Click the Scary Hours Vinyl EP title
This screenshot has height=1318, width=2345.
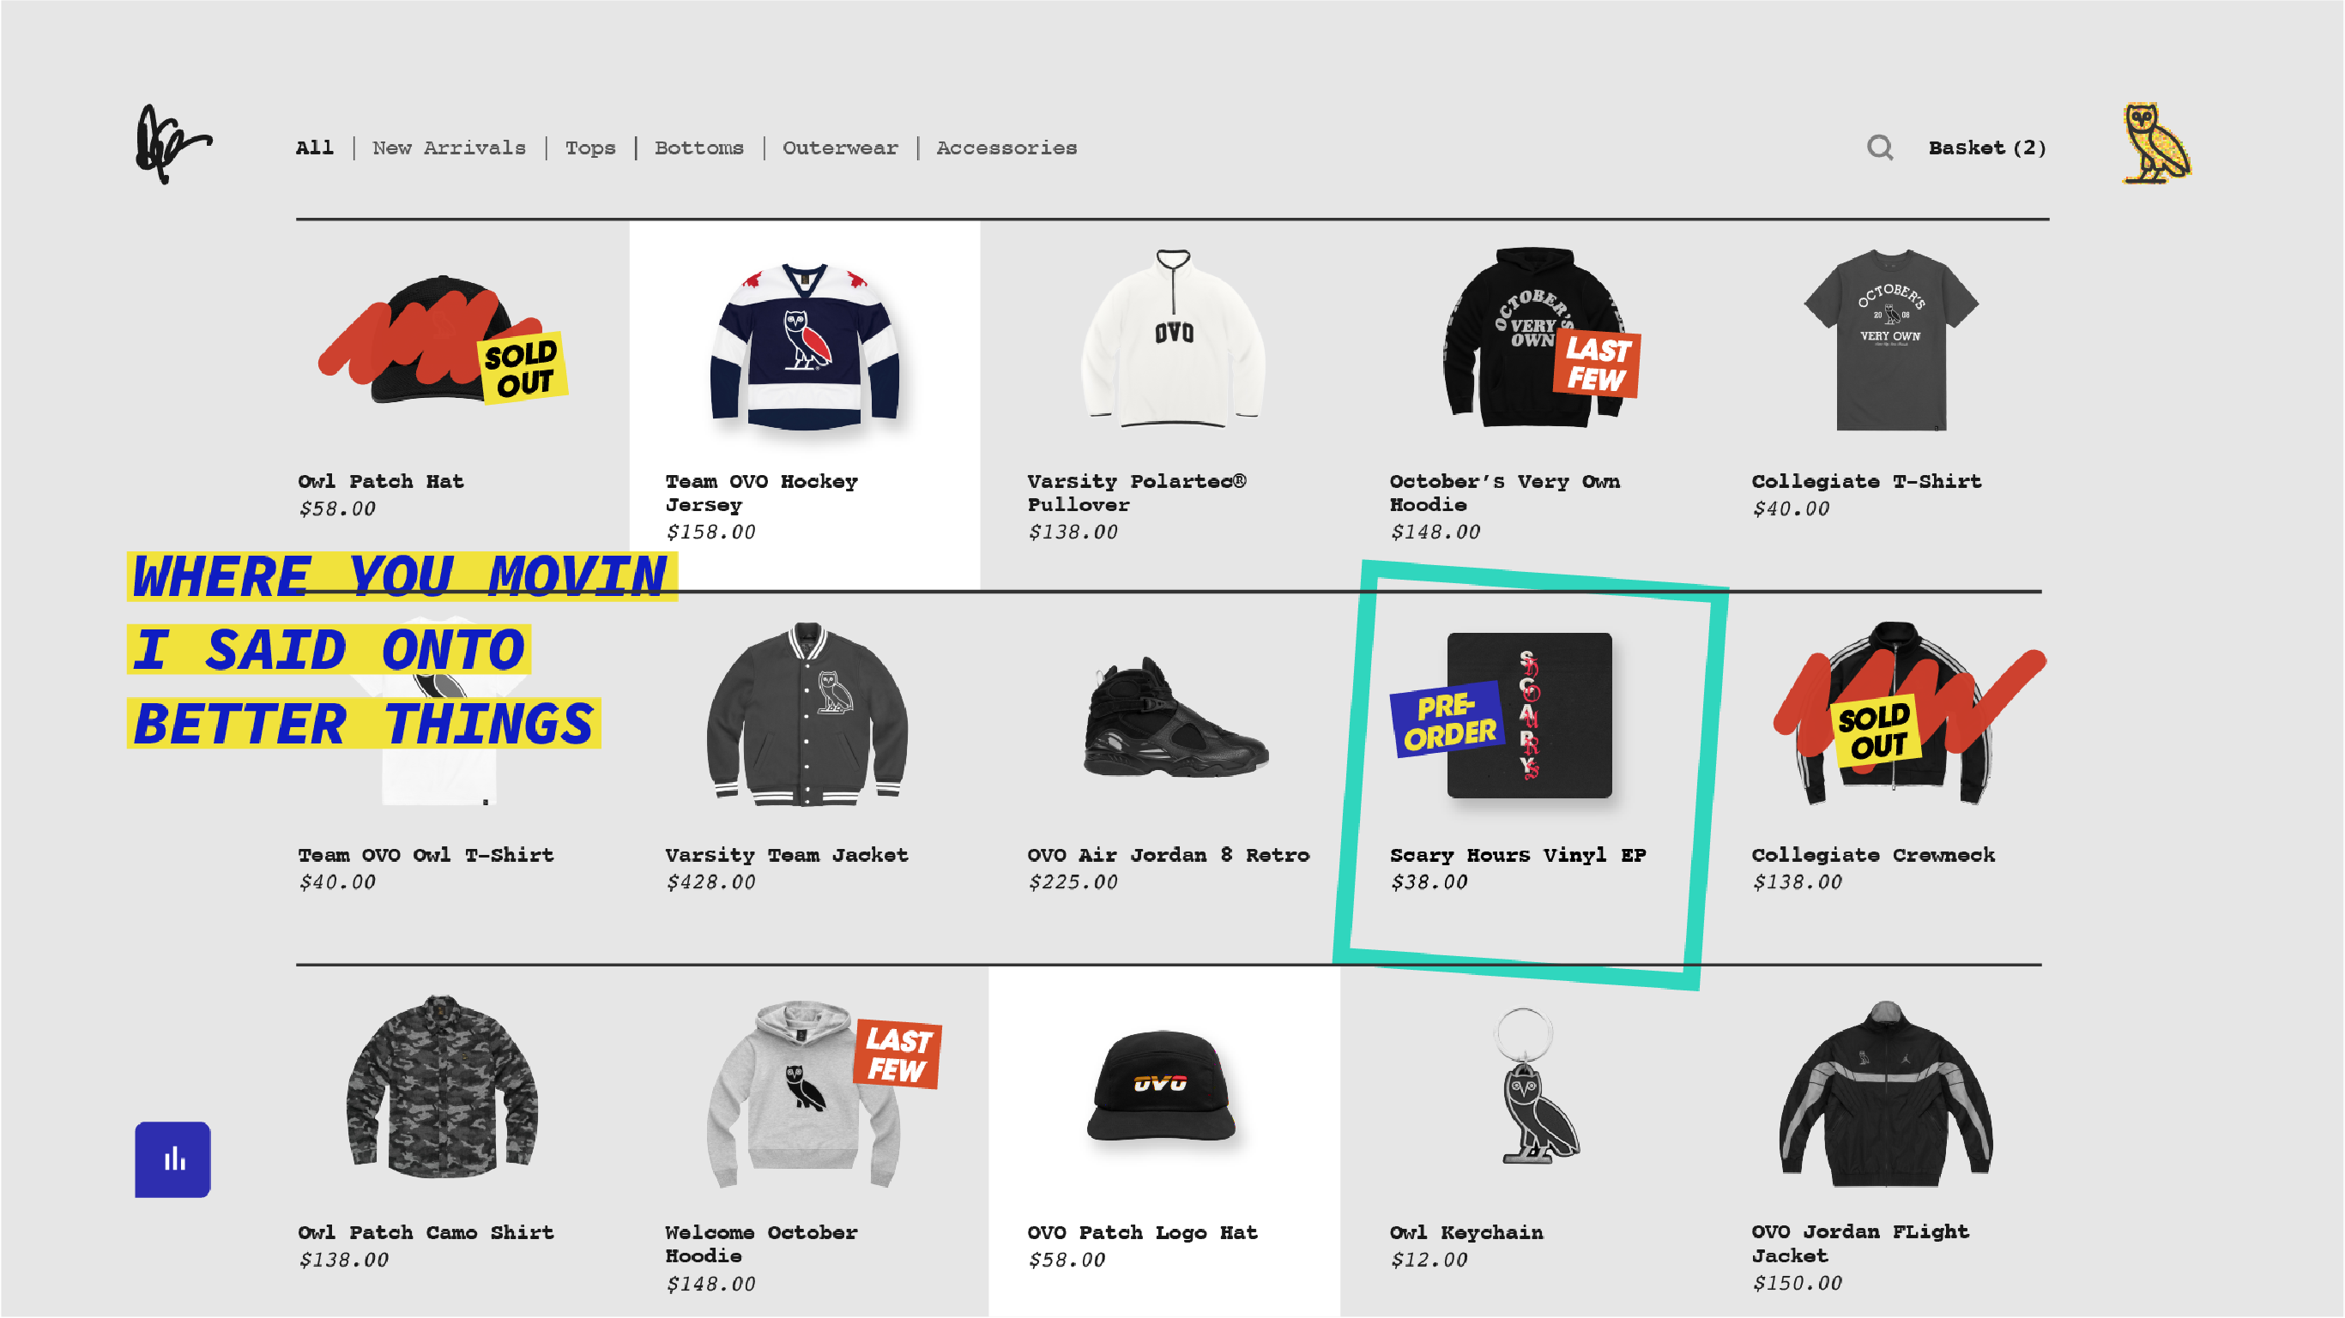coord(1518,855)
